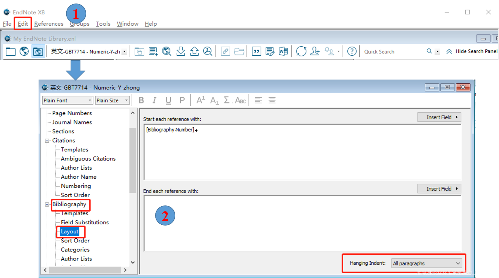Image resolution: width=499 pixels, height=278 pixels.
Task: Click the New Reference icon
Action: tap(153, 52)
